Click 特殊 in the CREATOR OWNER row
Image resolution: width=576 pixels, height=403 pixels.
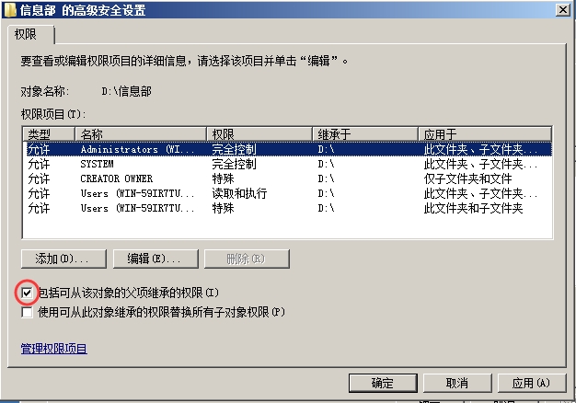(x=223, y=178)
